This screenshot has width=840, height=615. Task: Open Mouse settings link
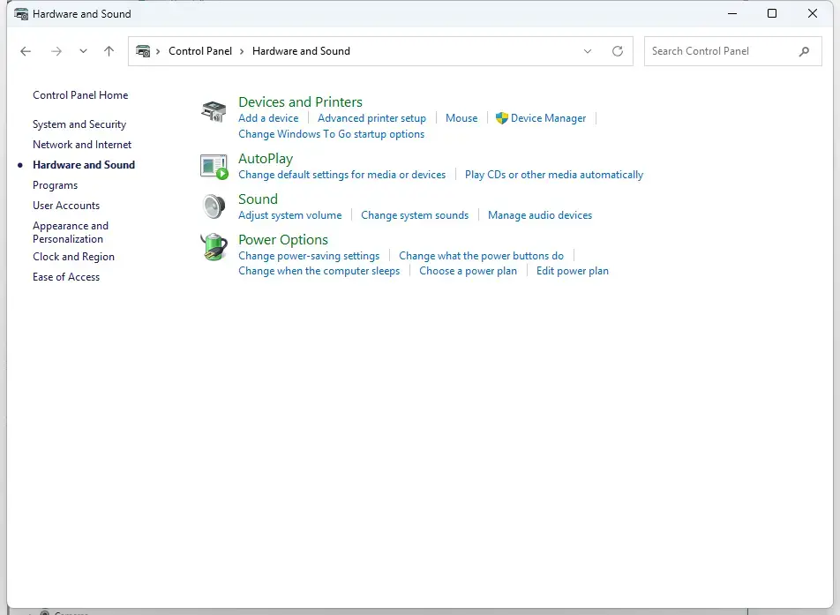pos(461,118)
